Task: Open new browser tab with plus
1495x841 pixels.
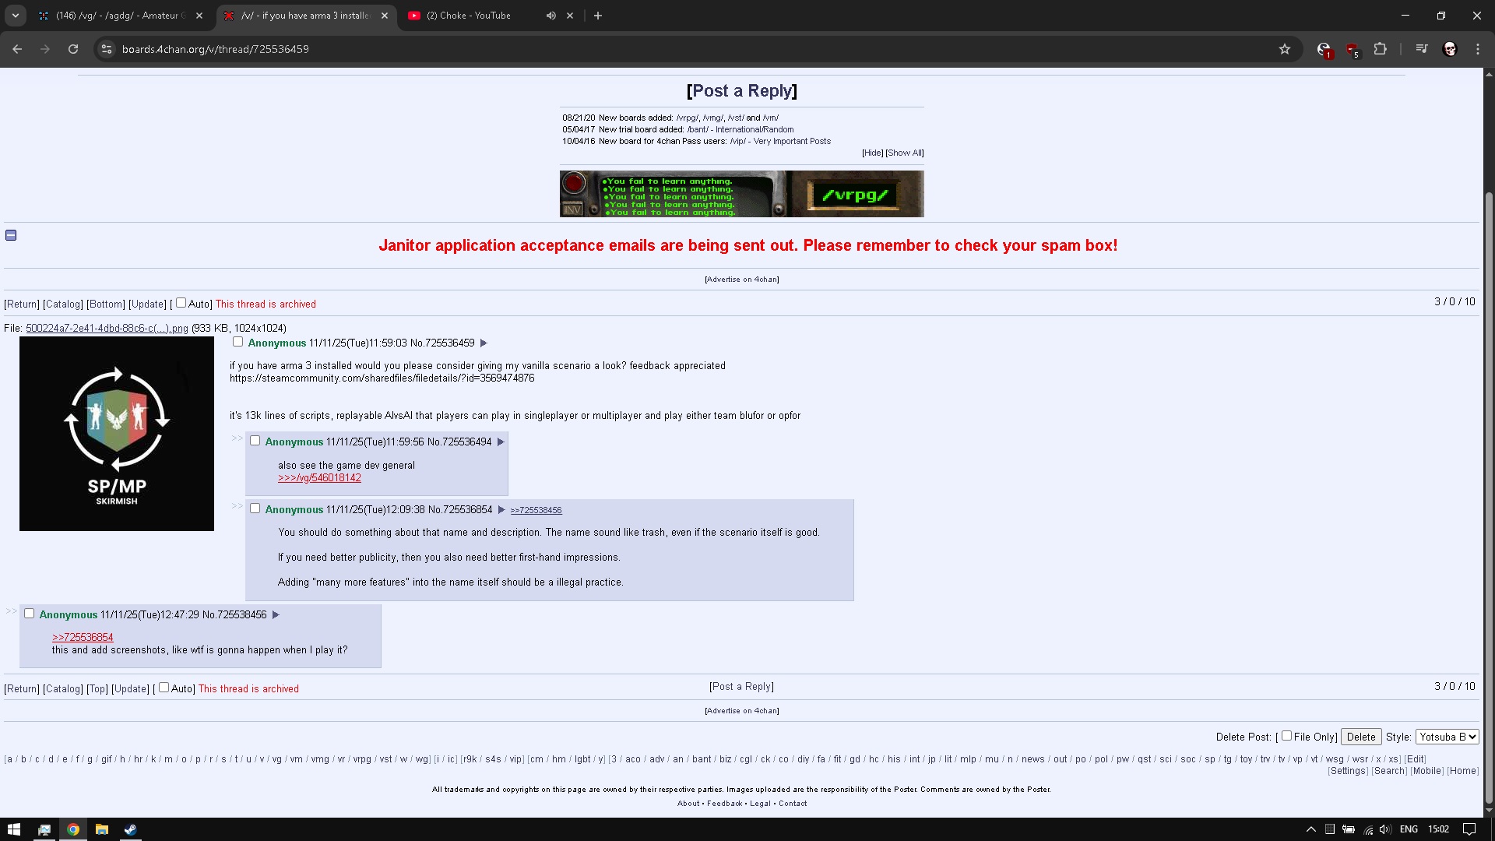Action: (x=598, y=16)
